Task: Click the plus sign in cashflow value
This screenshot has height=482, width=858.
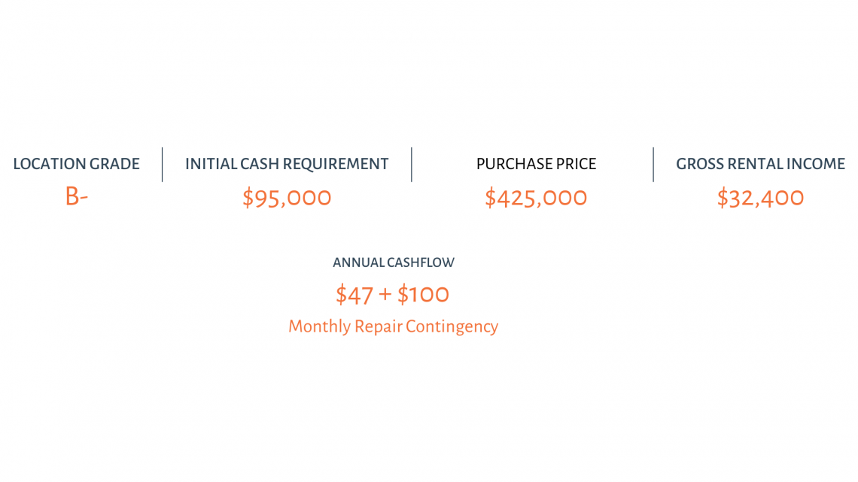Action: pyautogui.click(x=385, y=295)
